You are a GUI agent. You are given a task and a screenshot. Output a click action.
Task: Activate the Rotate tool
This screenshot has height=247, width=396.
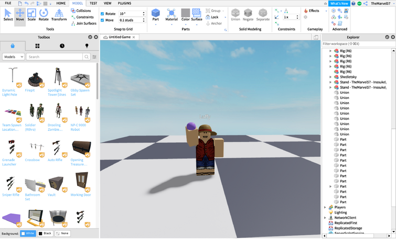(44, 15)
